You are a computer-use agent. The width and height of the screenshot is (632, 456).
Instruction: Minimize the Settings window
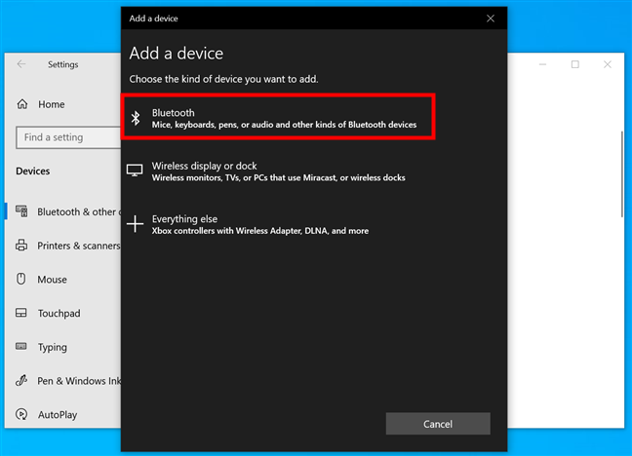tap(542, 64)
